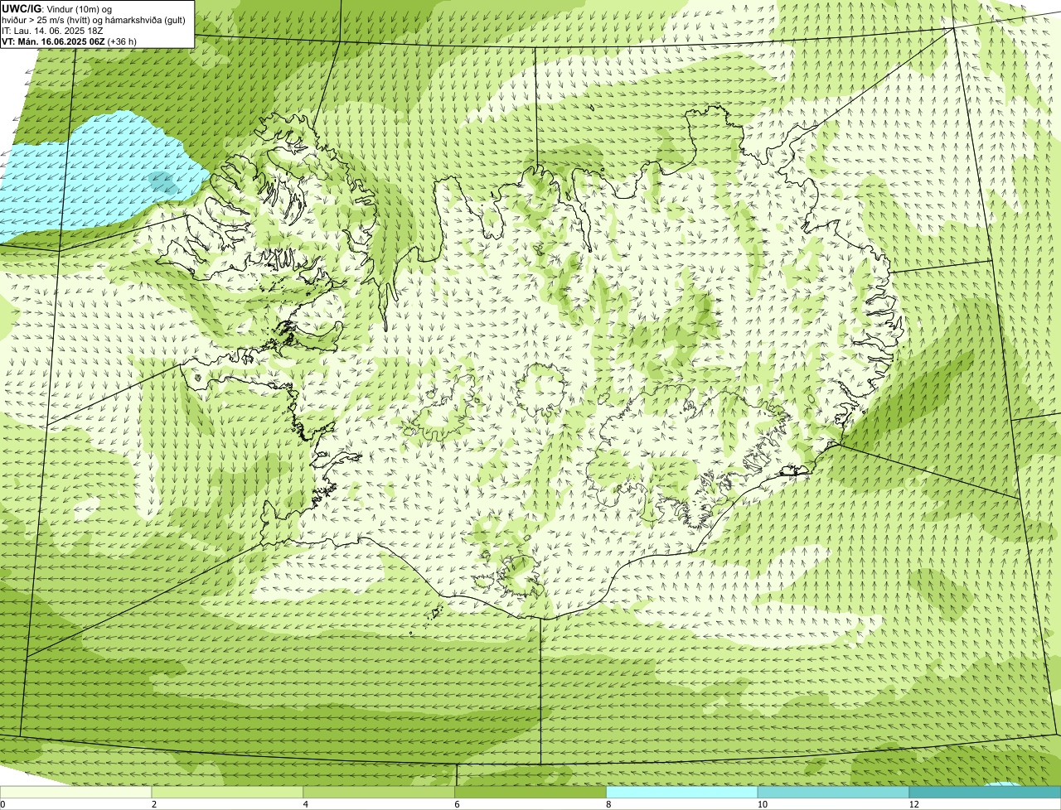Click the 'VT: Mán. 16.06.2025 06Z' valid time
This screenshot has height=810, width=1061.
(x=70, y=41)
